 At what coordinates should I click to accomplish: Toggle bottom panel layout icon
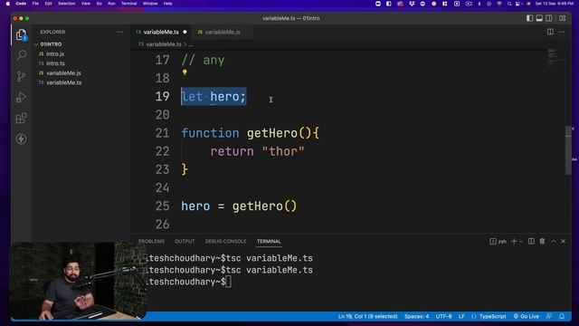539,18
